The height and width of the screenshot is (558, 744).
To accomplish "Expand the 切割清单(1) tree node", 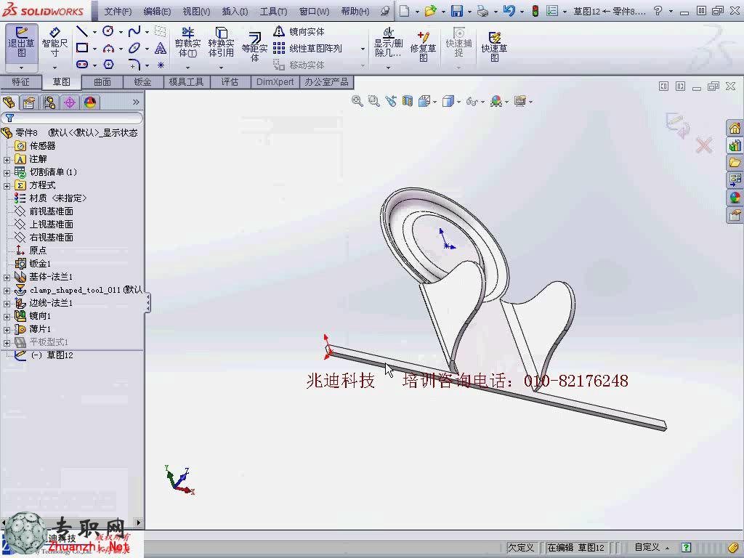I will point(7,173).
